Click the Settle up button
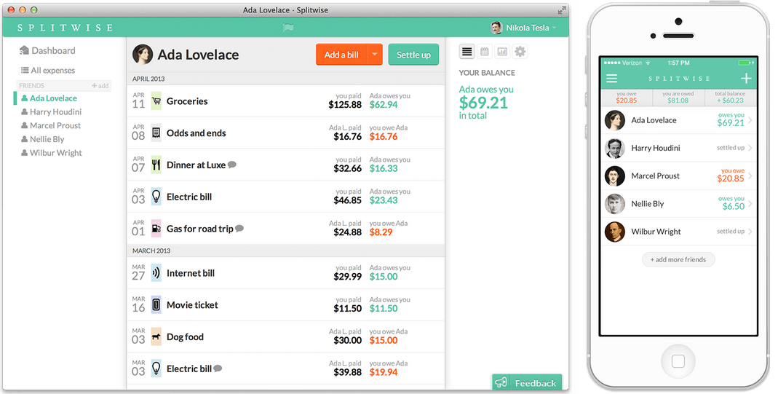Viewport: 778px width, 394px height. (413, 55)
